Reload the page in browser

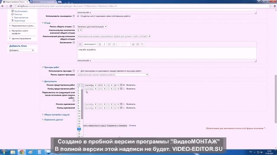11,6
